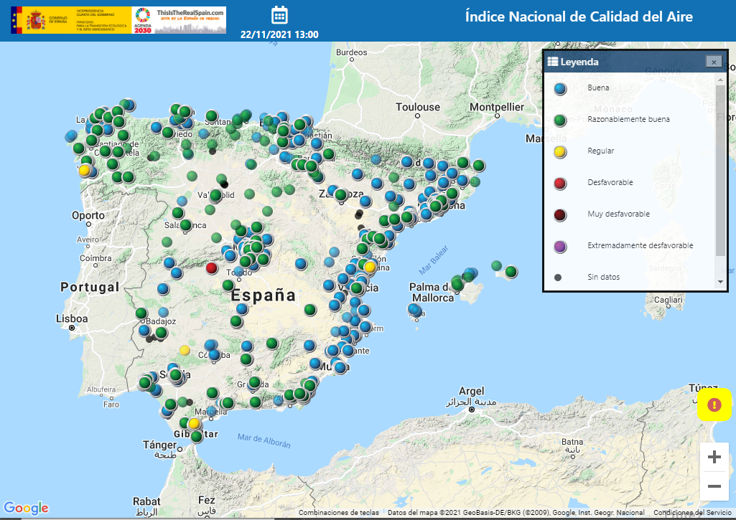The image size is (736, 520).
Task: Open Condiciones del Servicio link
Action: coord(692,513)
